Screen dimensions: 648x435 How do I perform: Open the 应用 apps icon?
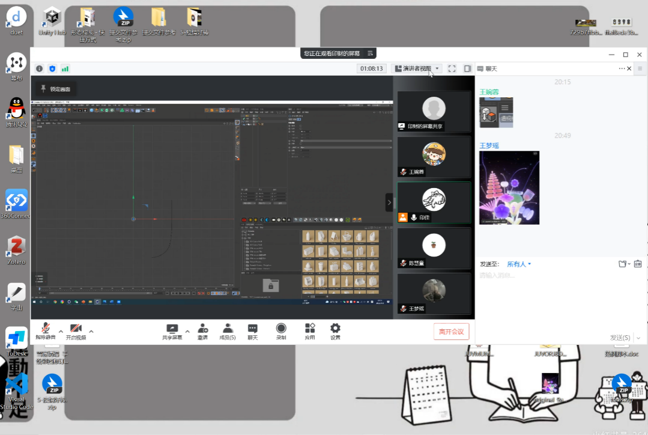coord(310,330)
